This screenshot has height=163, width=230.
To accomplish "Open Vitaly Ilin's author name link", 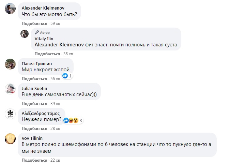I will [44, 39].
